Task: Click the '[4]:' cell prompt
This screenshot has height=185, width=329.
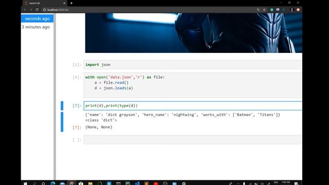Action: 77,78
